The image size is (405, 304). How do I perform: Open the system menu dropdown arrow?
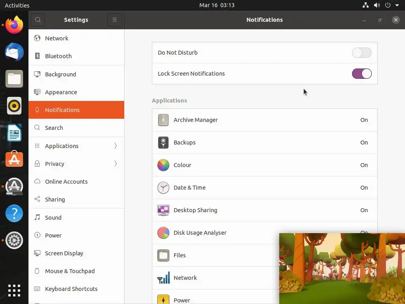click(397, 5)
